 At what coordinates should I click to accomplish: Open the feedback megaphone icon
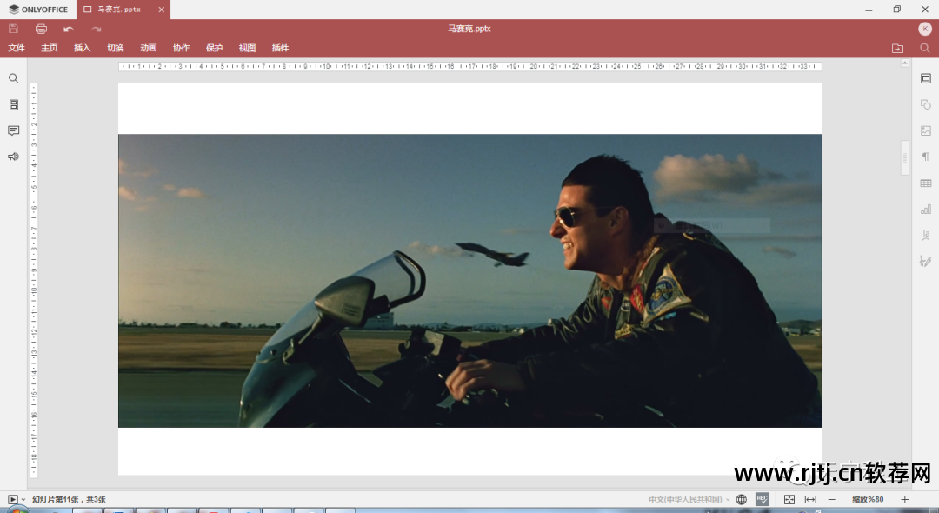pyautogui.click(x=13, y=157)
